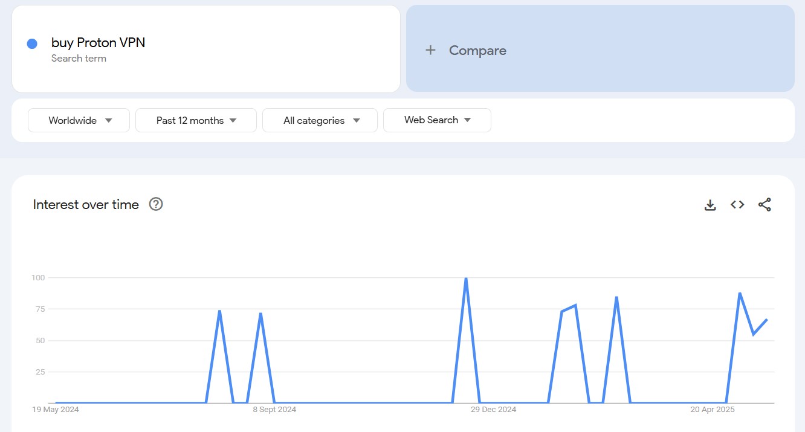Click the chart peak reaching 100
This screenshot has height=432, width=805.
(466, 279)
